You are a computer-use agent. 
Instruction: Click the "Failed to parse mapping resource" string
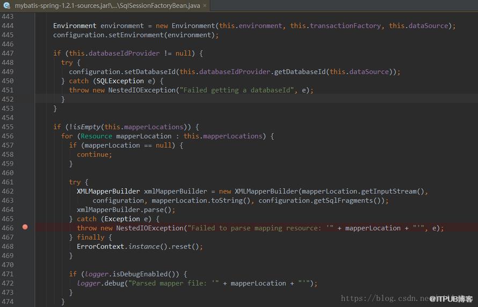(x=260, y=228)
